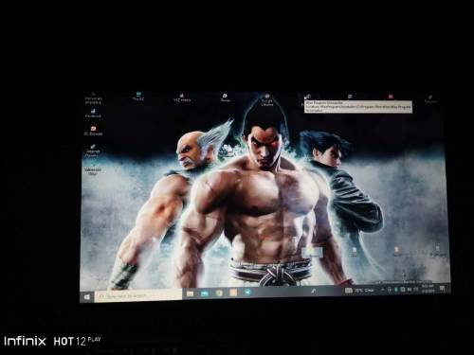Viewport: 474px width, 355px height.
Task: Click the round yellow-green taskbar icon
Action: pyautogui.click(x=219, y=293)
